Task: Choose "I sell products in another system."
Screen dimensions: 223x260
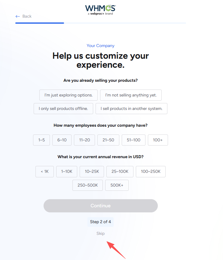Action: pos(131,109)
